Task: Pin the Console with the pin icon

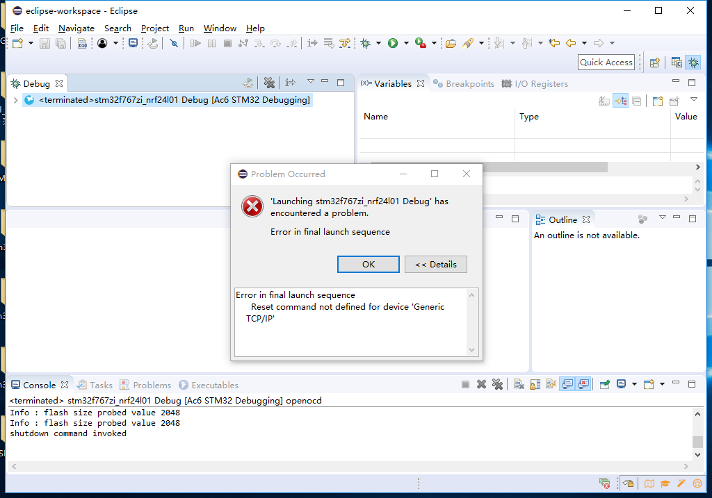Action: [x=605, y=384]
